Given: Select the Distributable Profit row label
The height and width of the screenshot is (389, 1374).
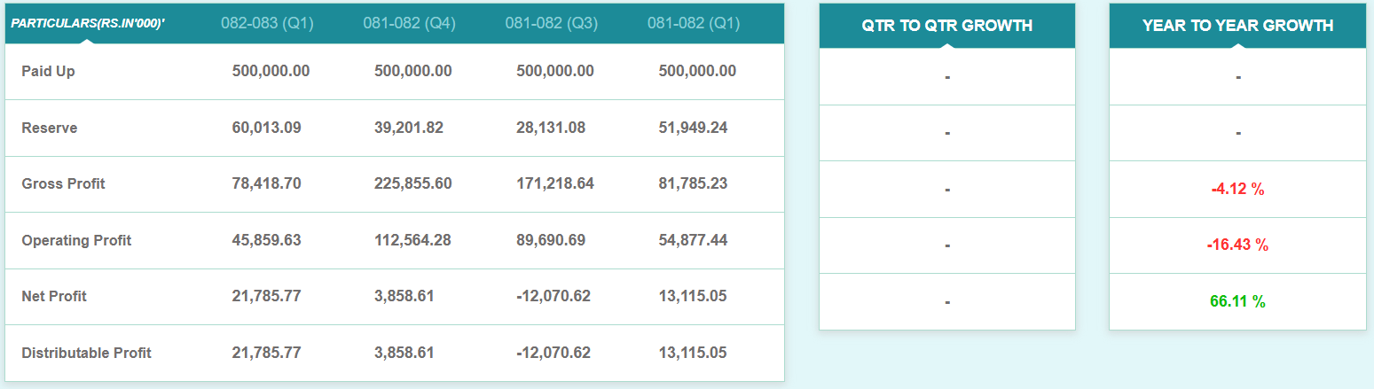Looking at the screenshot, I should pyautogui.click(x=86, y=353).
